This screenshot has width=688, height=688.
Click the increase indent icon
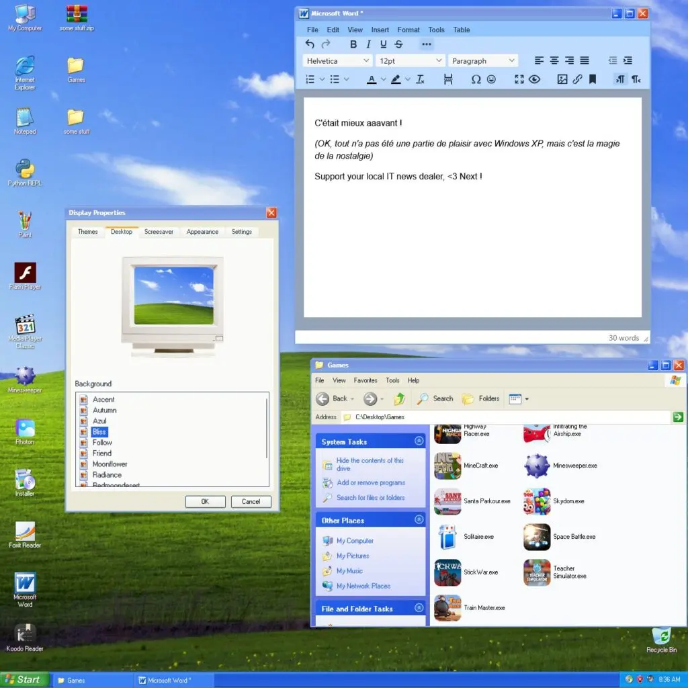pyautogui.click(x=628, y=60)
